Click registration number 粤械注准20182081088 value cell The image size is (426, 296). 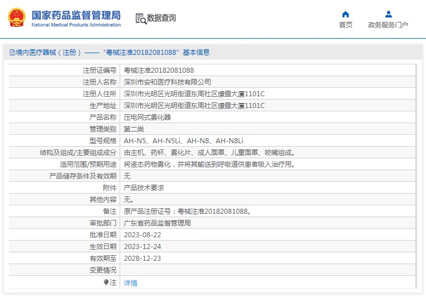coord(159,71)
